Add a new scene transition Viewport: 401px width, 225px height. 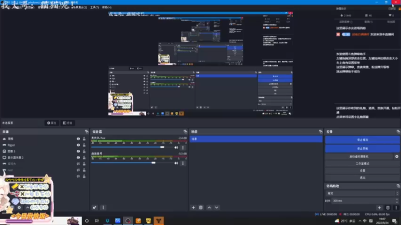tap(379, 207)
